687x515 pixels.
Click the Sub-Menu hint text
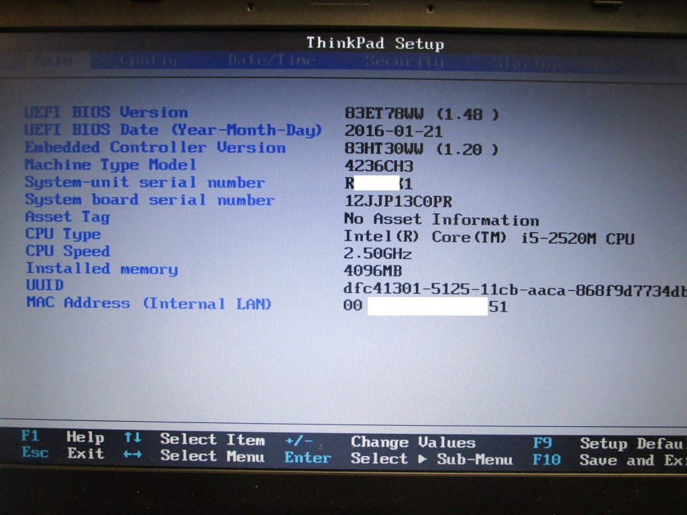[x=475, y=459]
